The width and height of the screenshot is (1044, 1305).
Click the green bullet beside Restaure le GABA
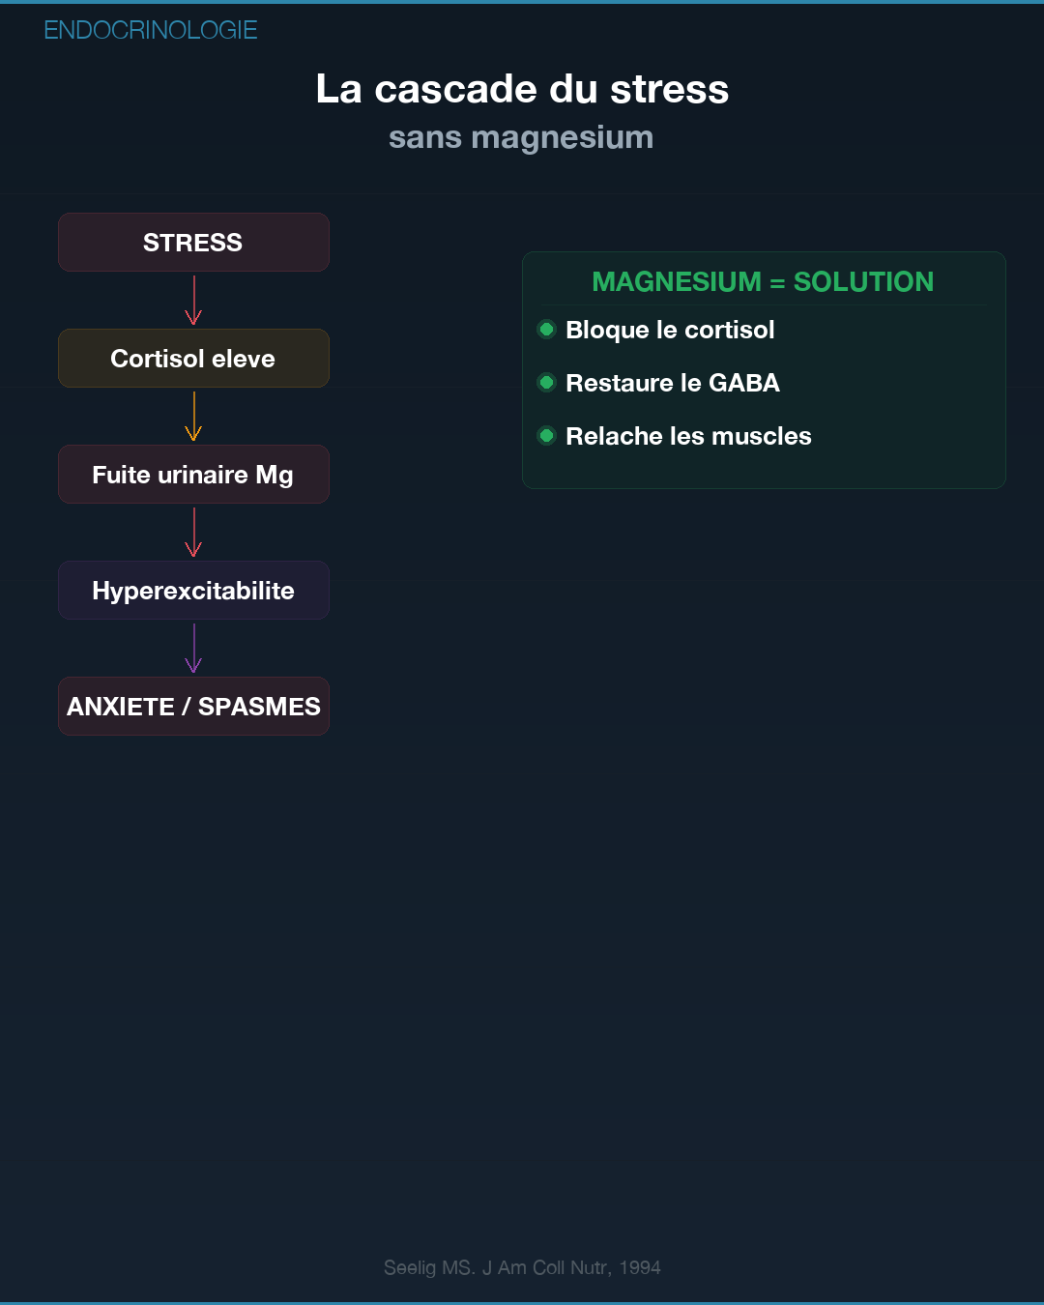(546, 383)
